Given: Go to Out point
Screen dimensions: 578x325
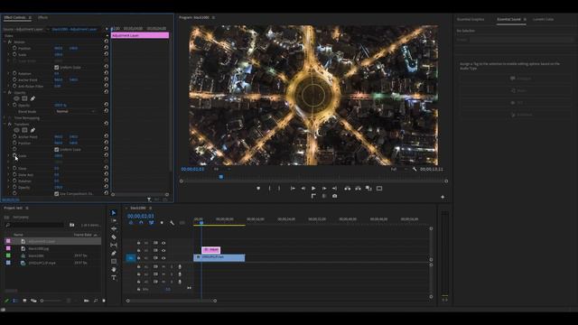Looking at the screenshot, I should click(x=334, y=189).
